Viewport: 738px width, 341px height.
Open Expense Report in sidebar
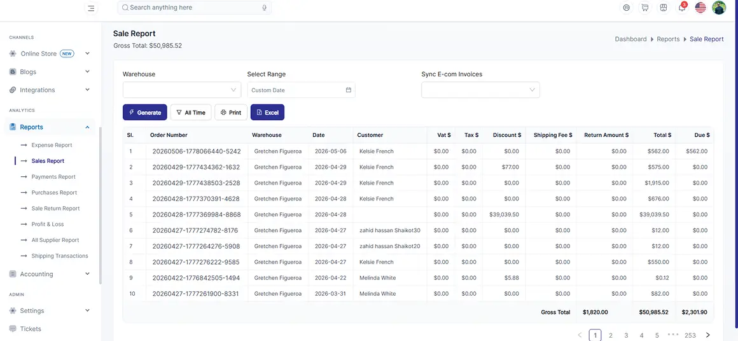tap(52, 145)
